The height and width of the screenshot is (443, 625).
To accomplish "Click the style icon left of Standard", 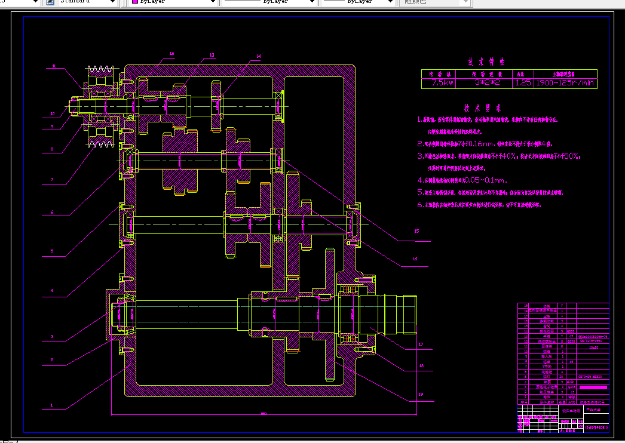I will point(50,2).
